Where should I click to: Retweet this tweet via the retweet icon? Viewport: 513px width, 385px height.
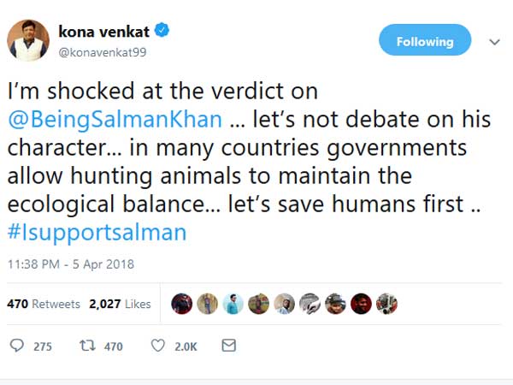pyautogui.click(x=87, y=346)
